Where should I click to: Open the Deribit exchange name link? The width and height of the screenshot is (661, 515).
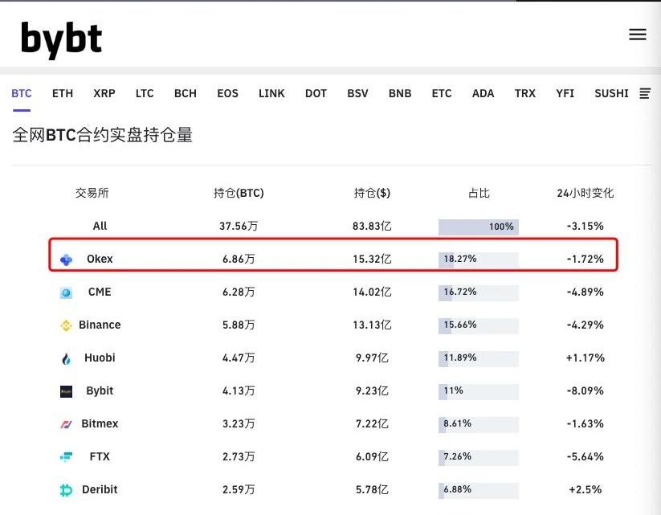pos(100,489)
